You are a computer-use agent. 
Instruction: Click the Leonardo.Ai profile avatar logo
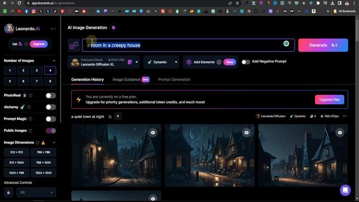9,29
